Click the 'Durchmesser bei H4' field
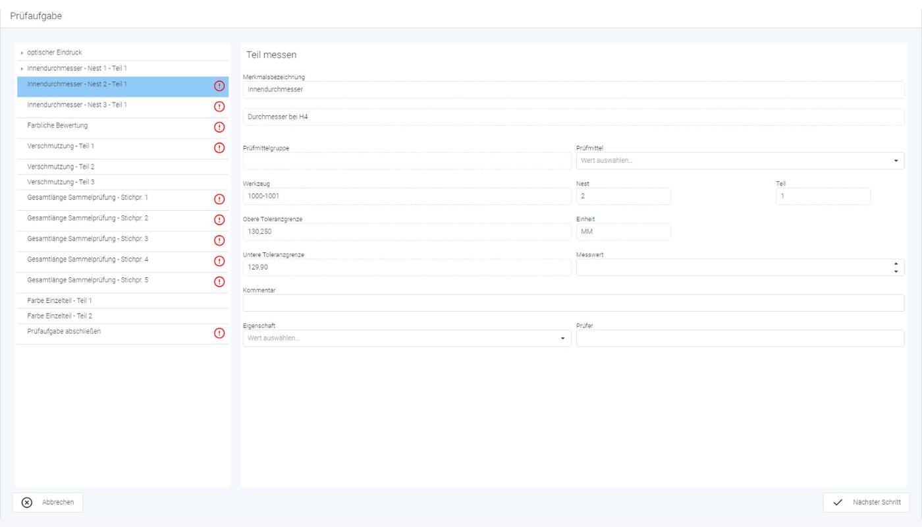The image size is (922, 527). pyautogui.click(x=574, y=117)
